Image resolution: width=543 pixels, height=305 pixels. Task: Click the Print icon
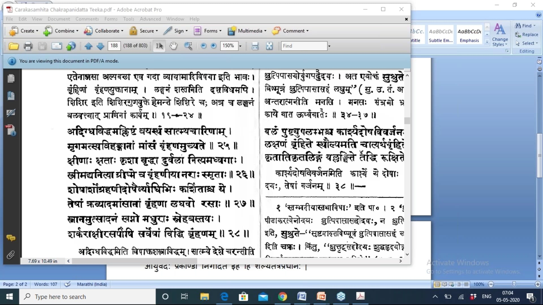click(28, 46)
